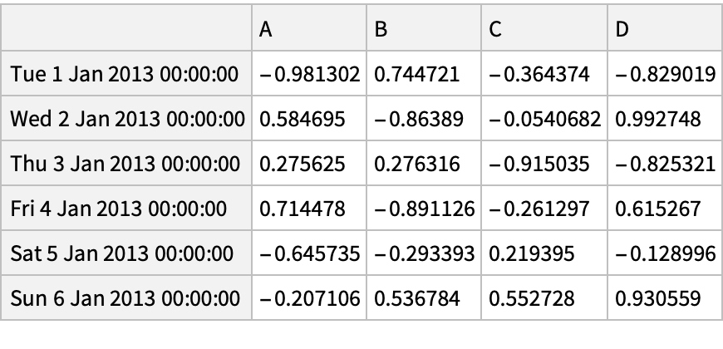Click the Sat 5 Jan 2013 row header

tap(126, 253)
